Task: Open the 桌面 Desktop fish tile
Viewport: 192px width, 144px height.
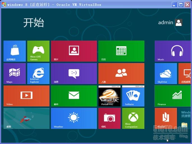Action: (26, 118)
